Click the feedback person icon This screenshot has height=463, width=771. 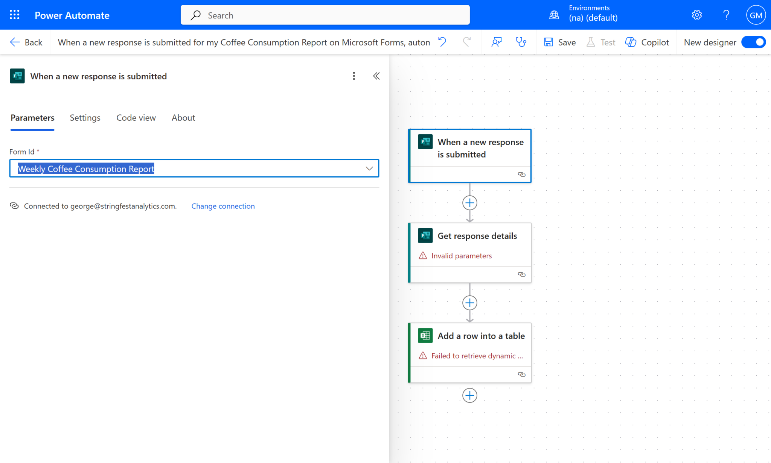pyautogui.click(x=497, y=42)
